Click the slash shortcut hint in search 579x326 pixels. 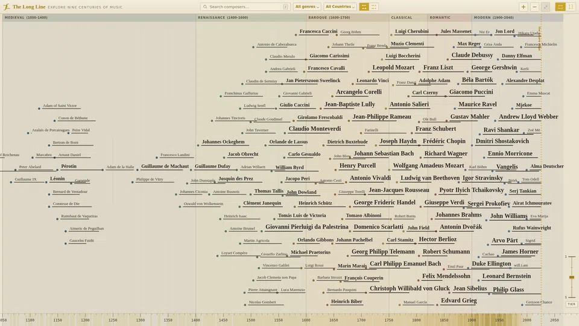point(285,7)
